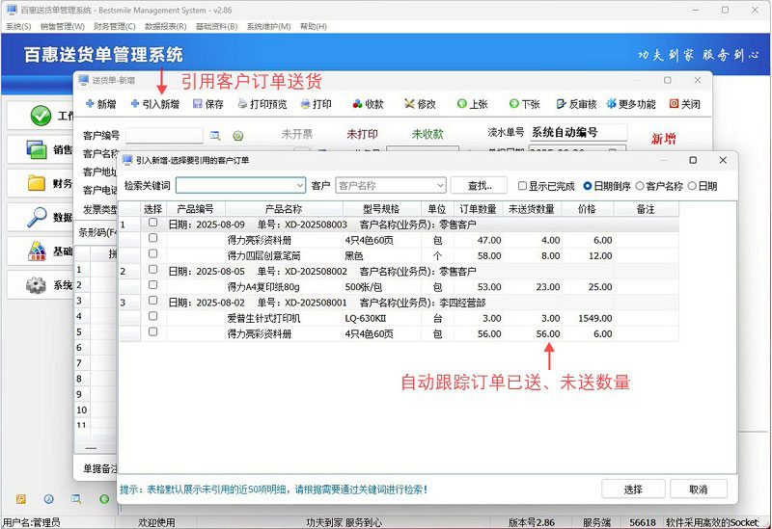Click 产品名称 column header
772x529 pixels.
pos(284,209)
